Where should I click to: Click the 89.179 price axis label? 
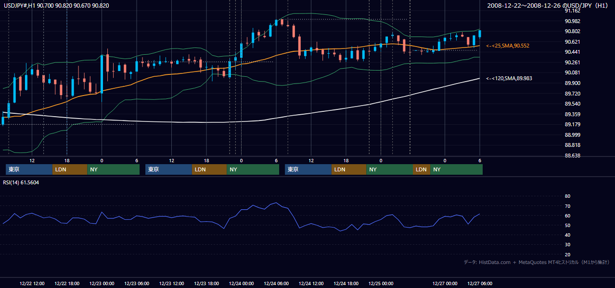[x=572, y=124]
